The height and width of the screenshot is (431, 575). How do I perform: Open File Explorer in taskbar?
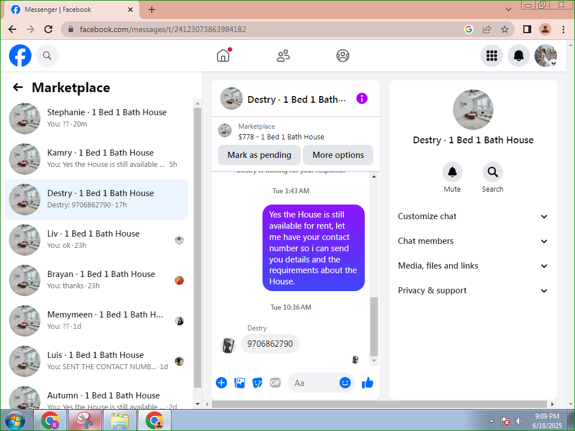pyautogui.click(x=120, y=420)
